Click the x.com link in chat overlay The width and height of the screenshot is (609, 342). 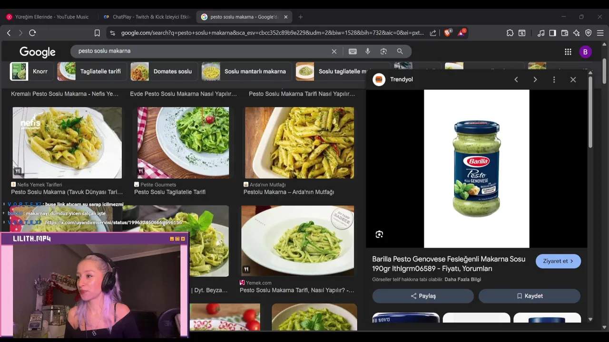[x=113, y=222]
